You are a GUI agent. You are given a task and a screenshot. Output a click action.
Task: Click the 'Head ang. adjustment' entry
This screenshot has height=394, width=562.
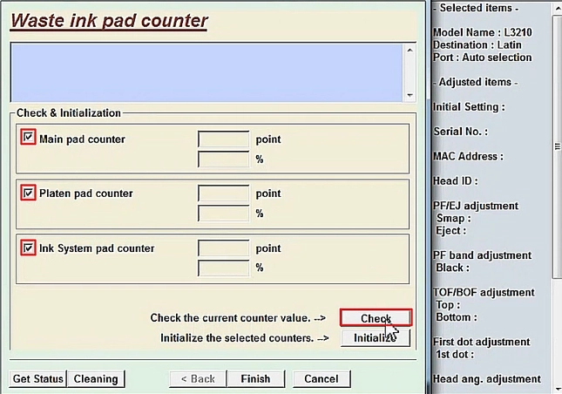pos(487,379)
